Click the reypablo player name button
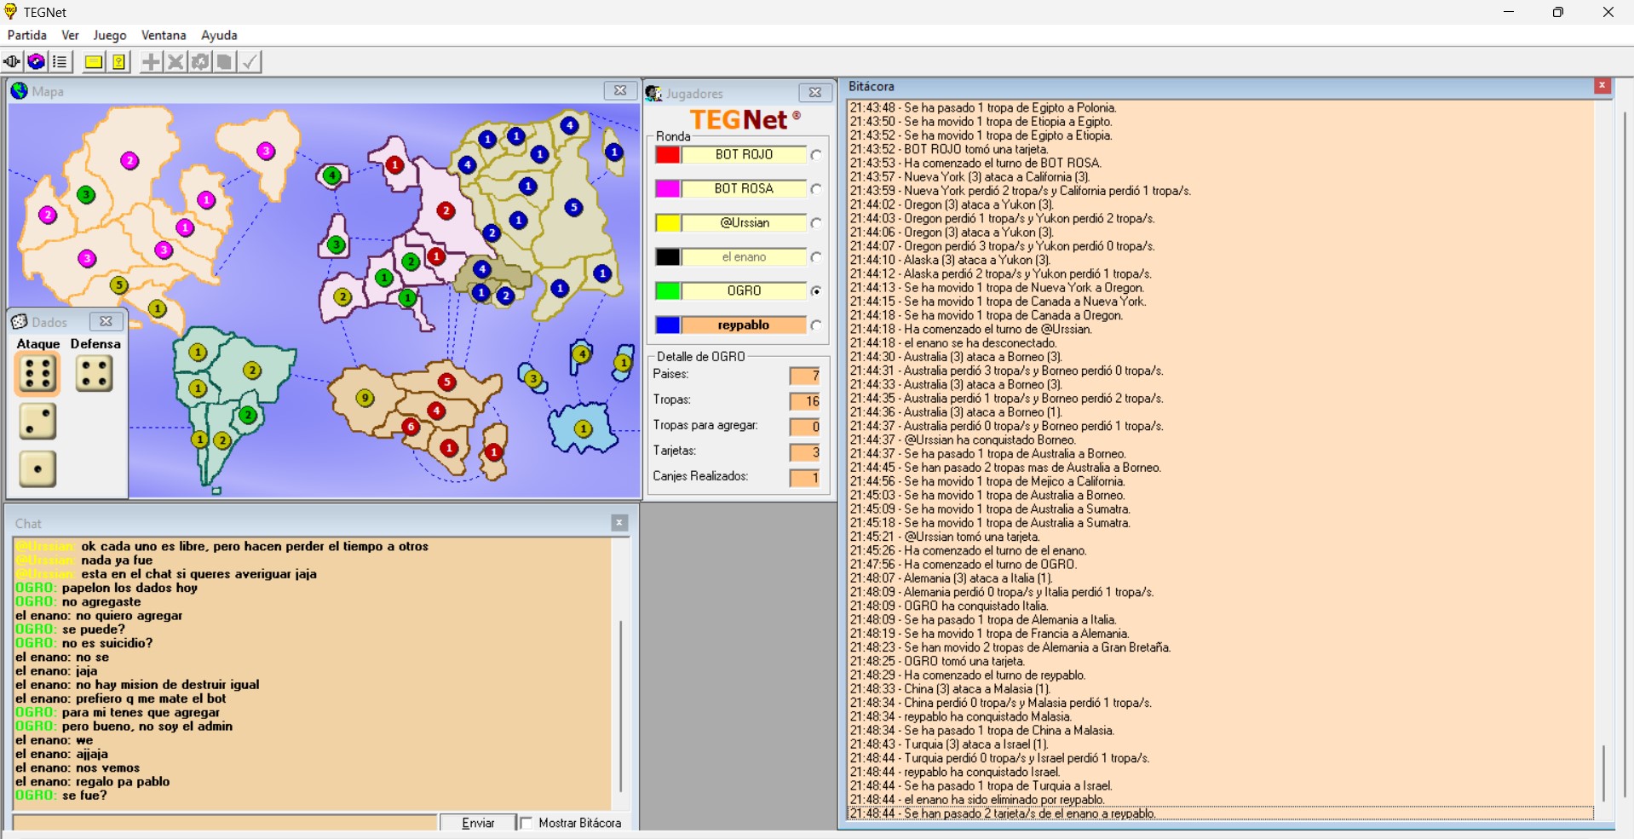This screenshot has width=1634, height=839. click(x=744, y=325)
